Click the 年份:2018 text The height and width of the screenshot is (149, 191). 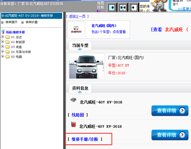[117, 73]
